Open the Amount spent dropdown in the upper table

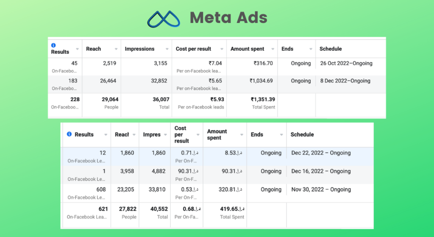[273, 49]
